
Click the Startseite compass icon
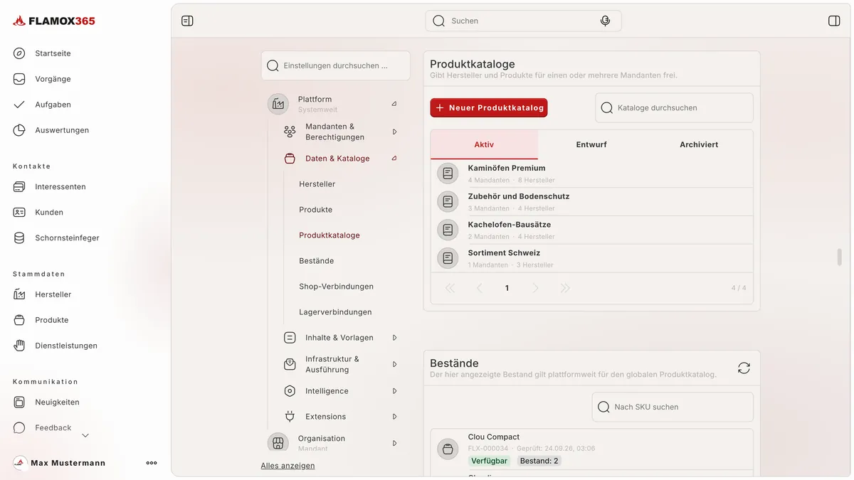point(19,53)
